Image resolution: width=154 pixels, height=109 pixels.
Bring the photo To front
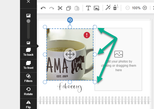point(28,65)
